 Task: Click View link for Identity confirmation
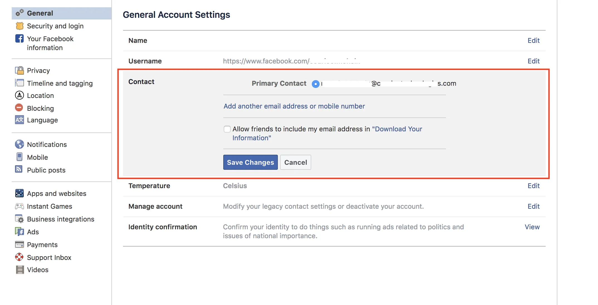532,227
